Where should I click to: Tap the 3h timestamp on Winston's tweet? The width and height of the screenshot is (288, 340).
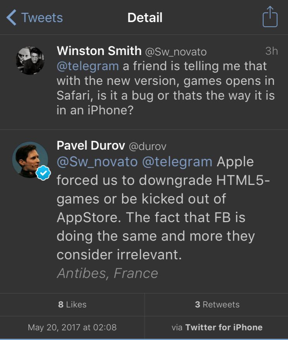tap(271, 51)
